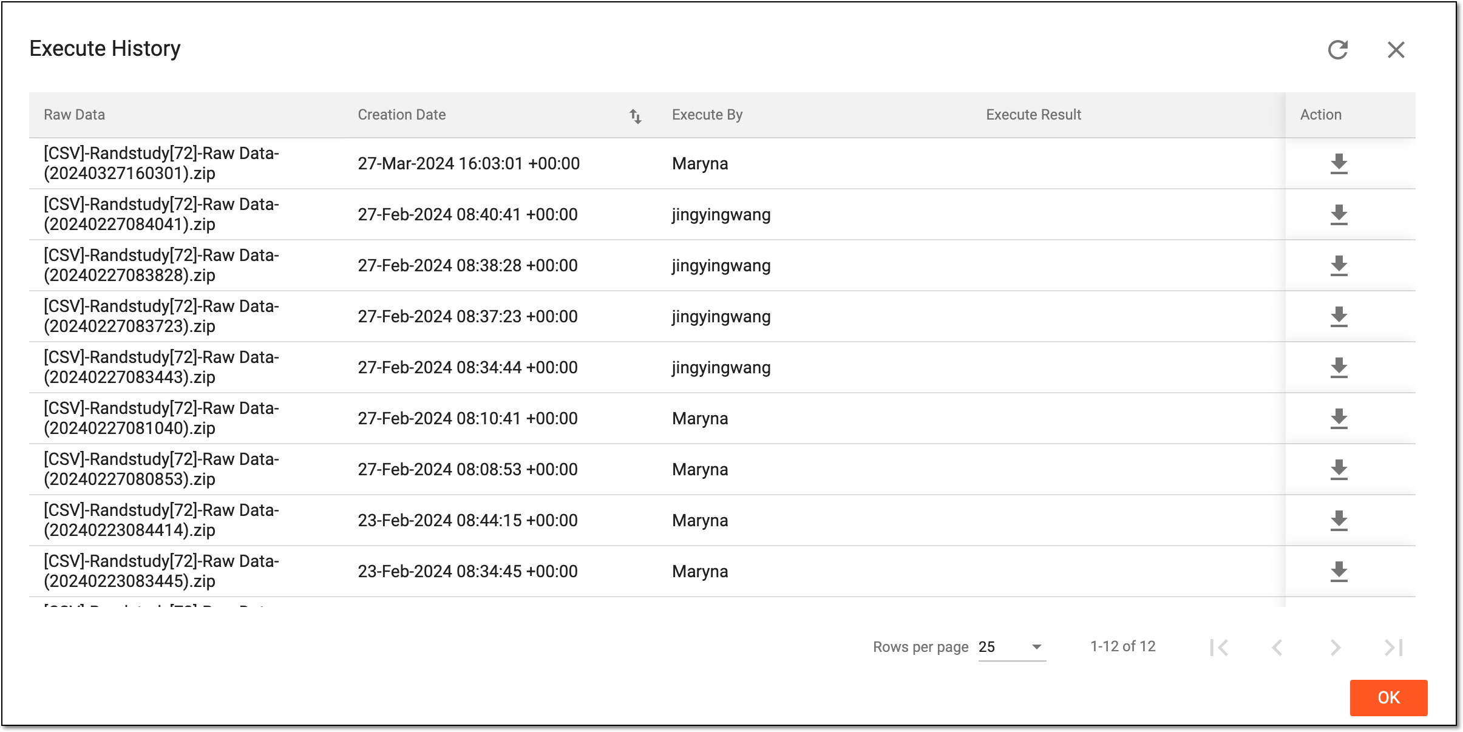Click date 23-Feb-2024 08:34:45 +00:00
Image resolution: width=1463 pixels, height=732 pixels.
click(467, 572)
